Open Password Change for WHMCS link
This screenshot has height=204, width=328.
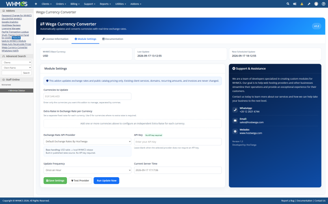17,15
